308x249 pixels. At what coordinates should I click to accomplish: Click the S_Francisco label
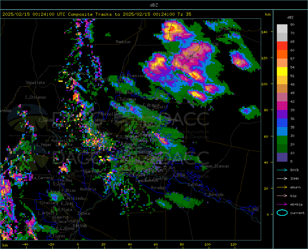click(x=134, y=76)
